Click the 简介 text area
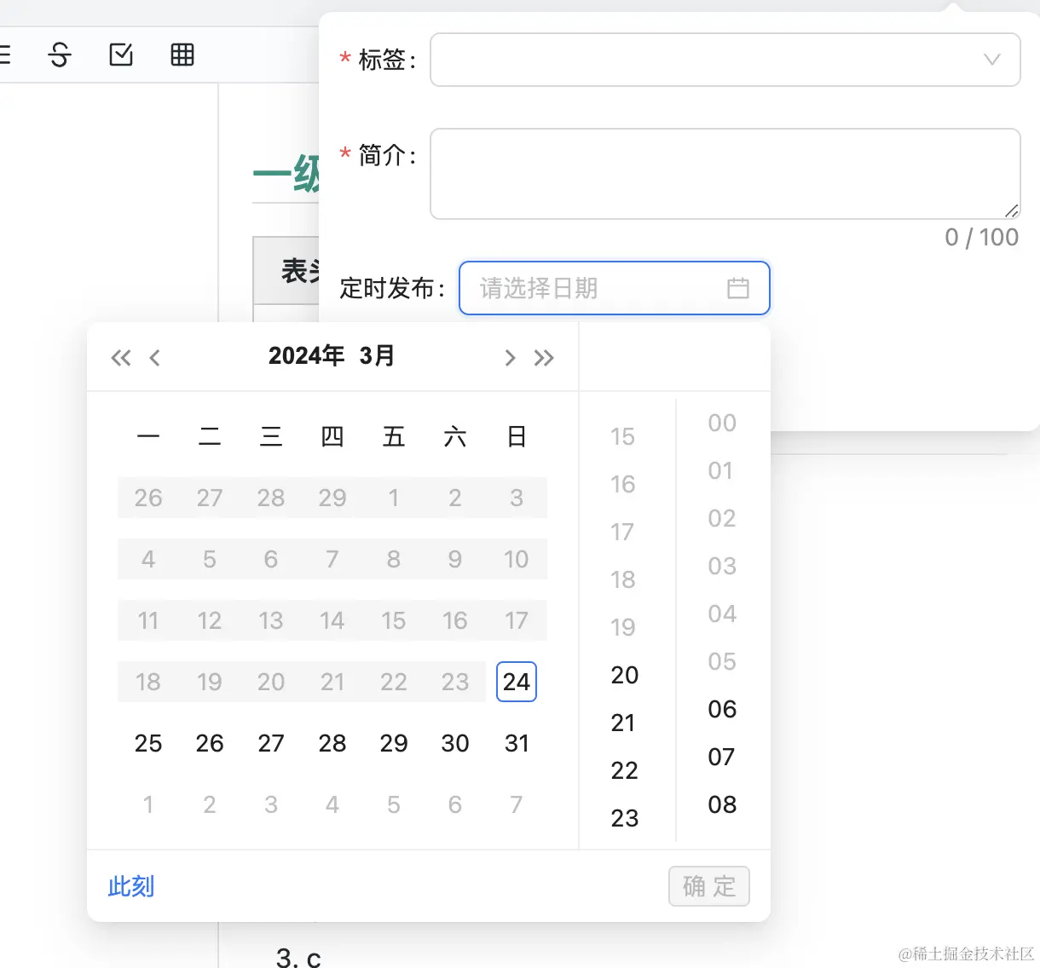This screenshot has height=968, width=1040. (725, 174)
